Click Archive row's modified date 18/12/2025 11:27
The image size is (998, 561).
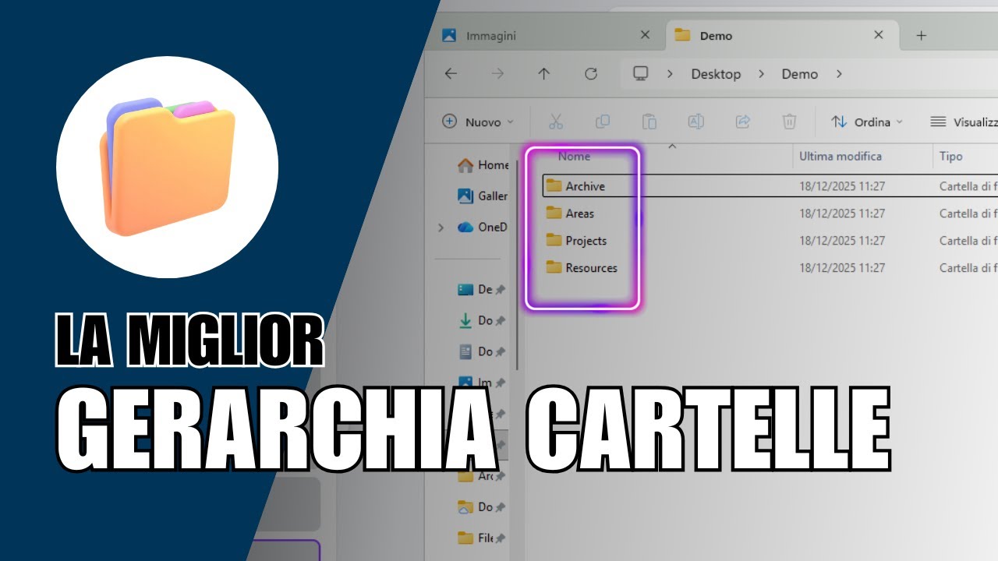pos(842,186)
